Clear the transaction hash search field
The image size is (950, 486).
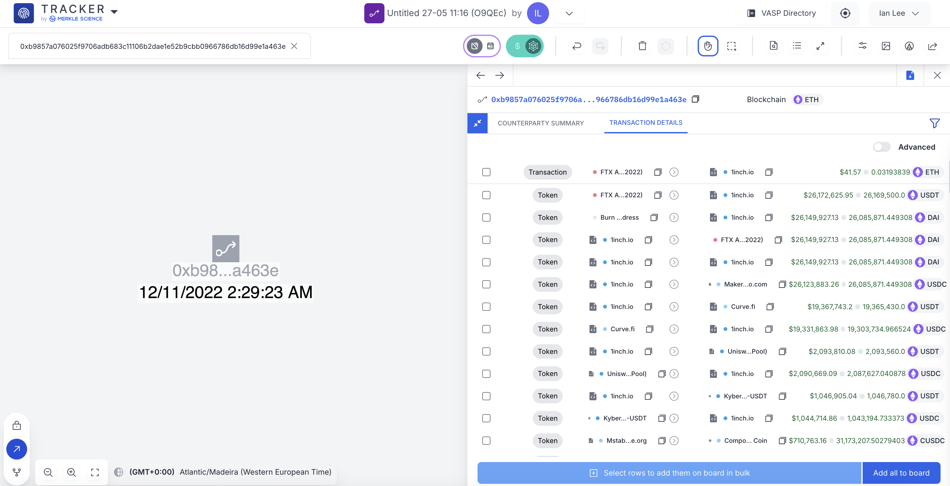pyautogui.click(x=294, y=46)
